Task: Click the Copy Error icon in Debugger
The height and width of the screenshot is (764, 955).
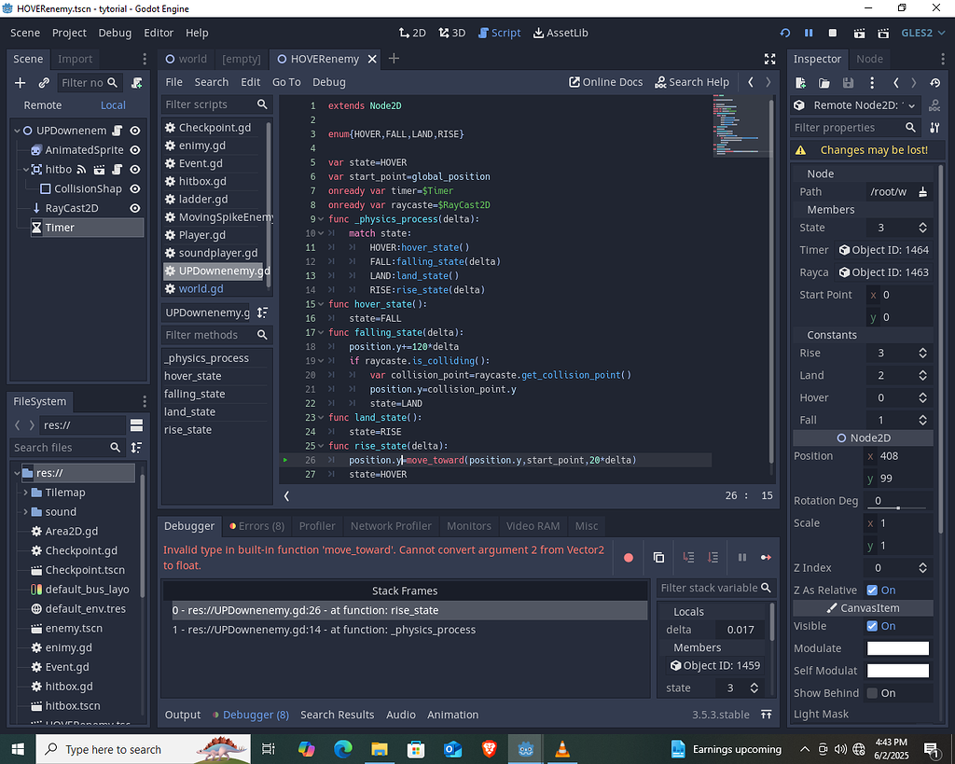Action: click(x=659, y=557)
